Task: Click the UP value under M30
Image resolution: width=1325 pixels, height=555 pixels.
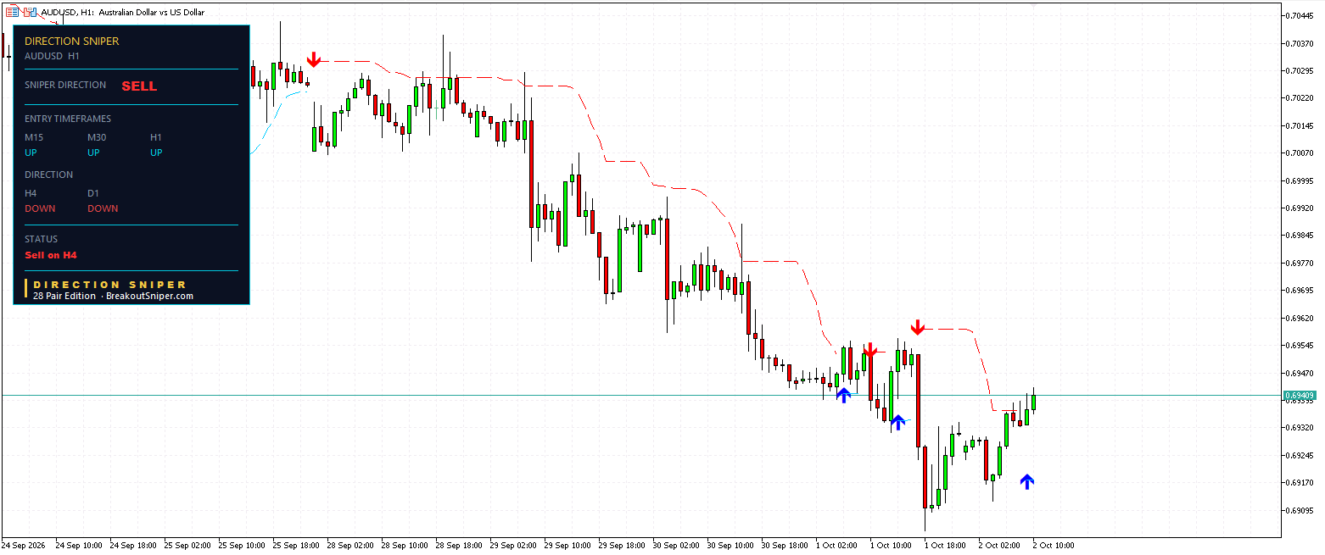Action: (93, 153)
